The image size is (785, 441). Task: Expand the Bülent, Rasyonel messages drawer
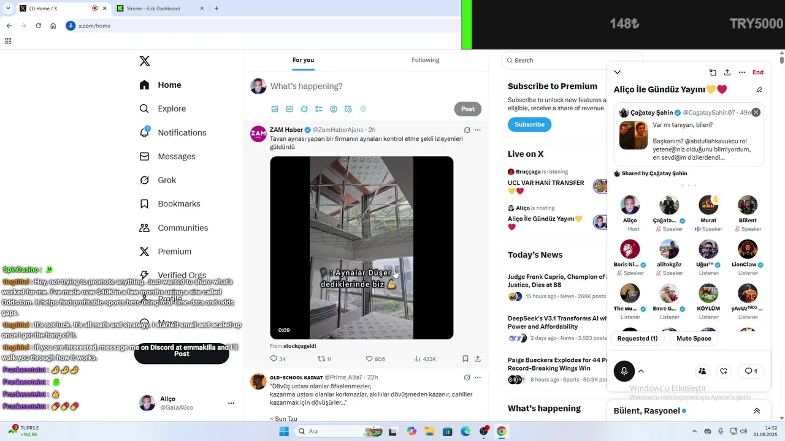[x=757, y=411]
